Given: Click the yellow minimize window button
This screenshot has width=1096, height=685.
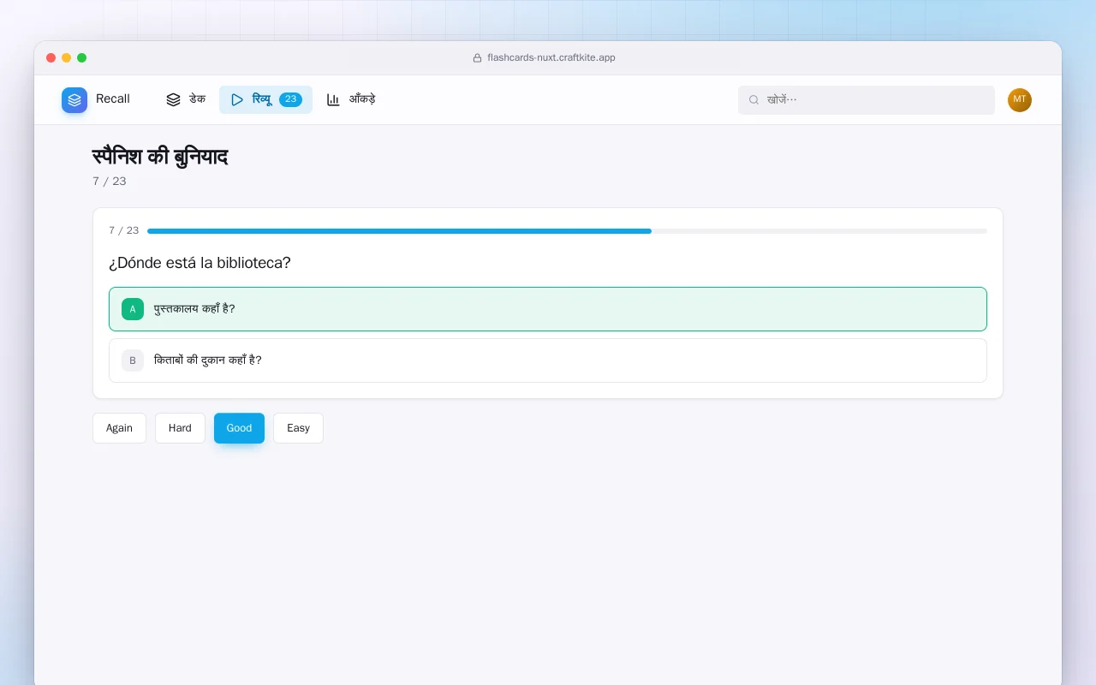Looking at the screenshot, I should coord(67,58).
